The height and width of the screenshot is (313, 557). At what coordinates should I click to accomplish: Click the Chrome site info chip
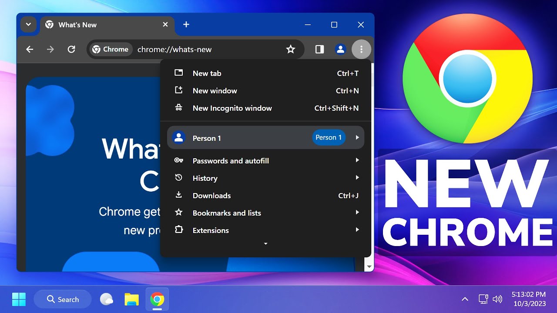(111, 50)
